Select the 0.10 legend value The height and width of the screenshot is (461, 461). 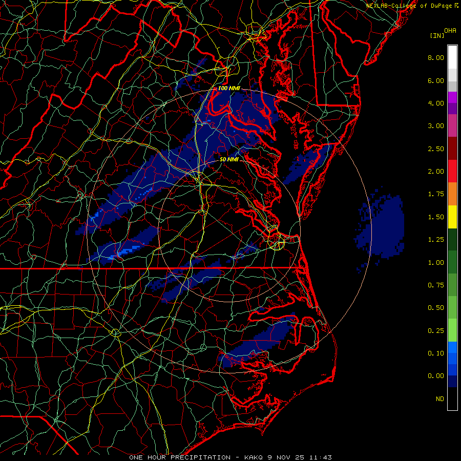tap(436, 353)
